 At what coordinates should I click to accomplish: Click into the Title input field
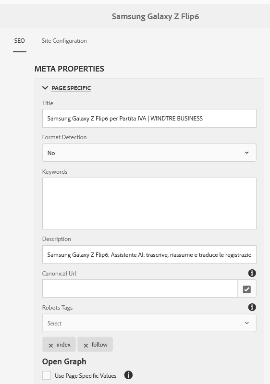tap(149, 118)
